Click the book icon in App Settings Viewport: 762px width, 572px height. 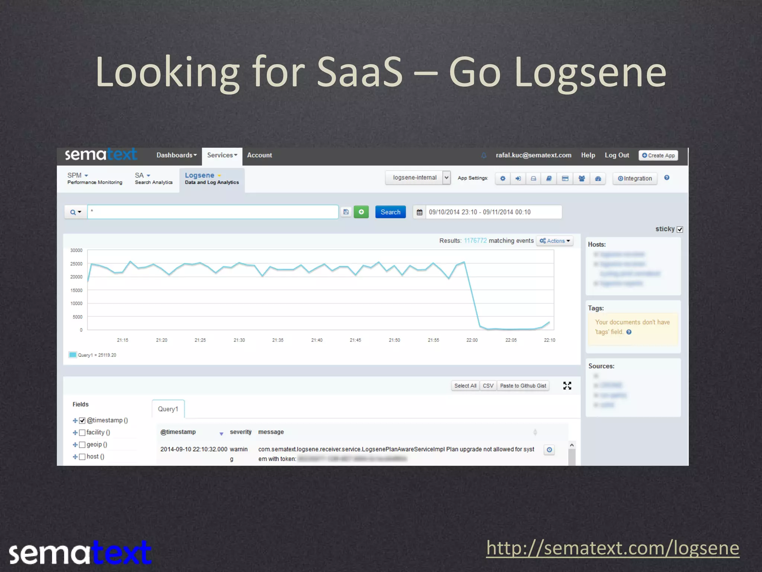549,178
